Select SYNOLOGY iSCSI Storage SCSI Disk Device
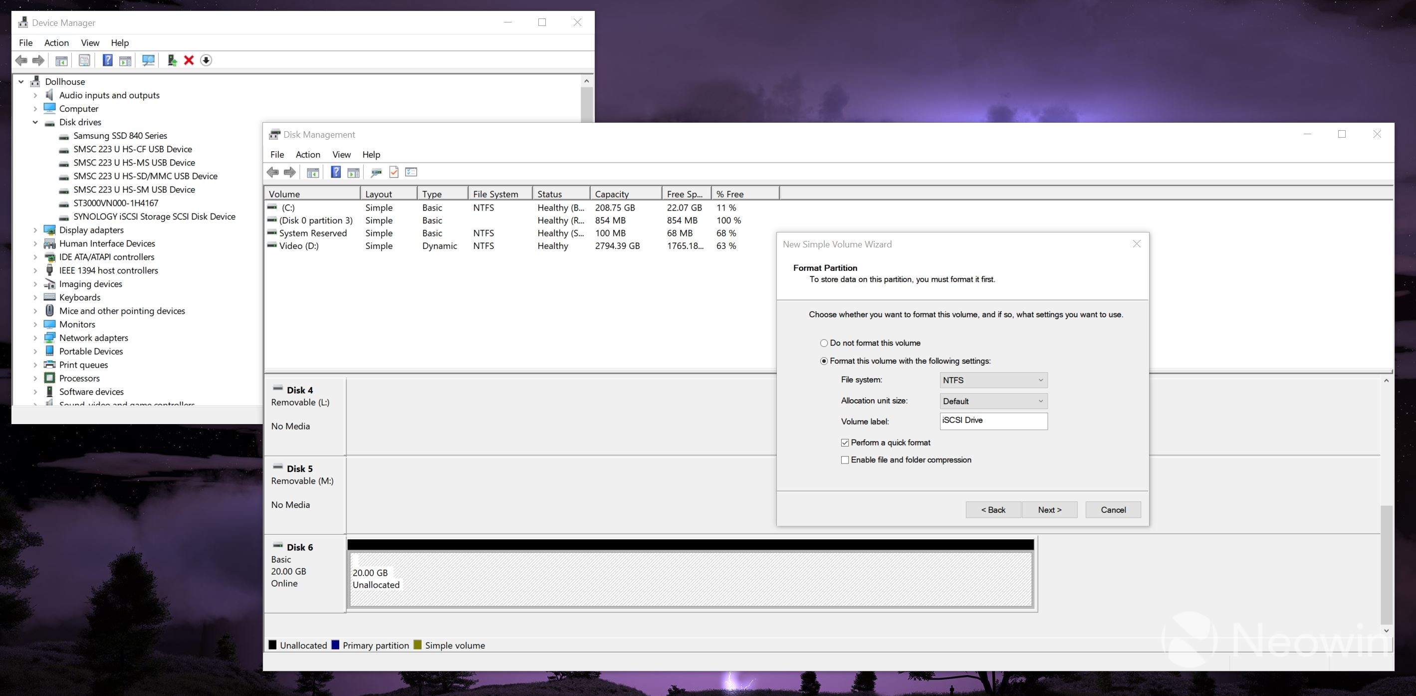 (154, 217)
